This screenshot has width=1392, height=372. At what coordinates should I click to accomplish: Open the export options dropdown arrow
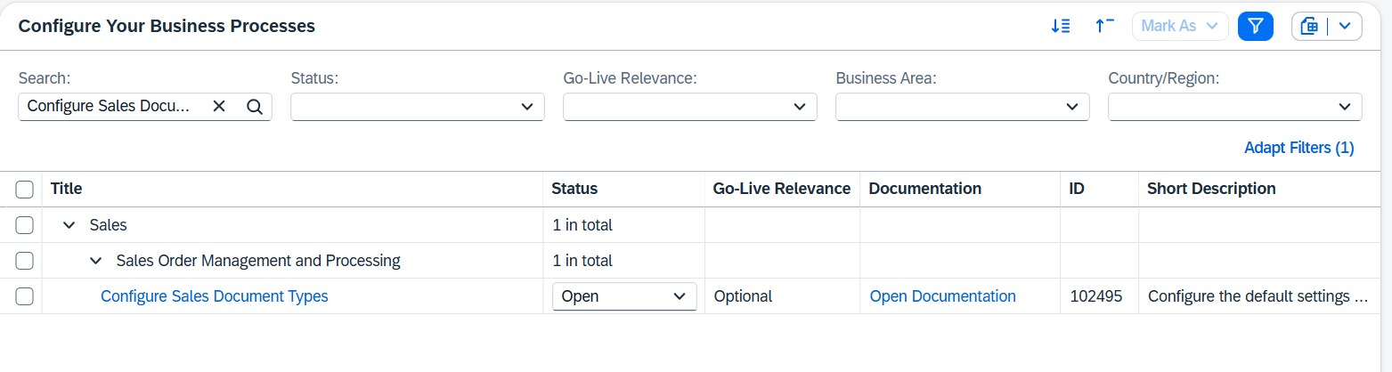[x=1345, y=27]
